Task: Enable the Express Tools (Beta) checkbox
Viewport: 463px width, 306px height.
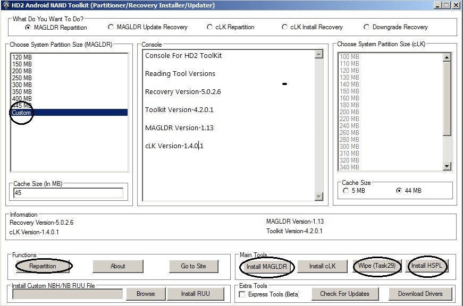Action: (x=242, y=294)
